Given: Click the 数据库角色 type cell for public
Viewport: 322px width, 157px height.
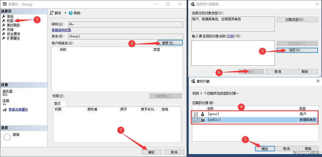Looking at the screenshot, I should coord(308,120).
